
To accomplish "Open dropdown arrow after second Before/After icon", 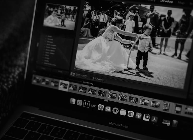I will pos(88,77).
